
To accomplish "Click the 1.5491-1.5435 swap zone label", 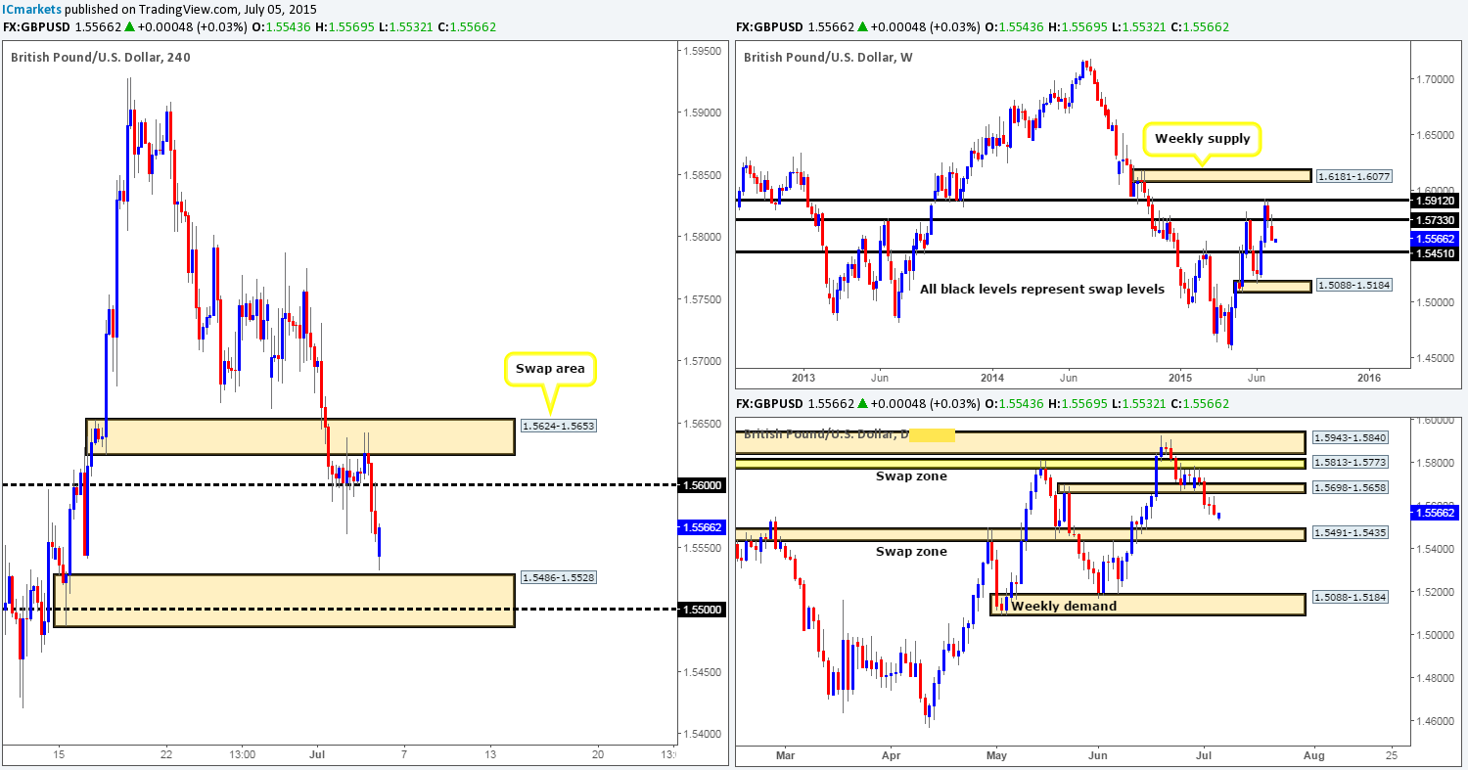I will click(x=1350, y=533).
